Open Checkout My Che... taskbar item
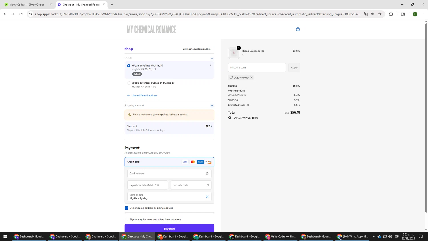Screen dimensions: 428x241 [137, 236]
